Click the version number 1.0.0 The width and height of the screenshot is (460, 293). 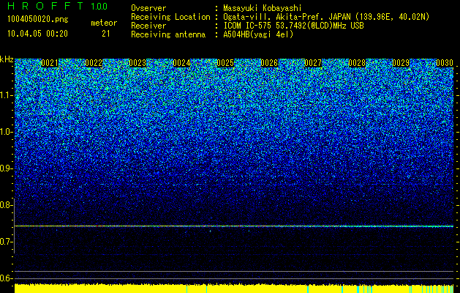99,6
